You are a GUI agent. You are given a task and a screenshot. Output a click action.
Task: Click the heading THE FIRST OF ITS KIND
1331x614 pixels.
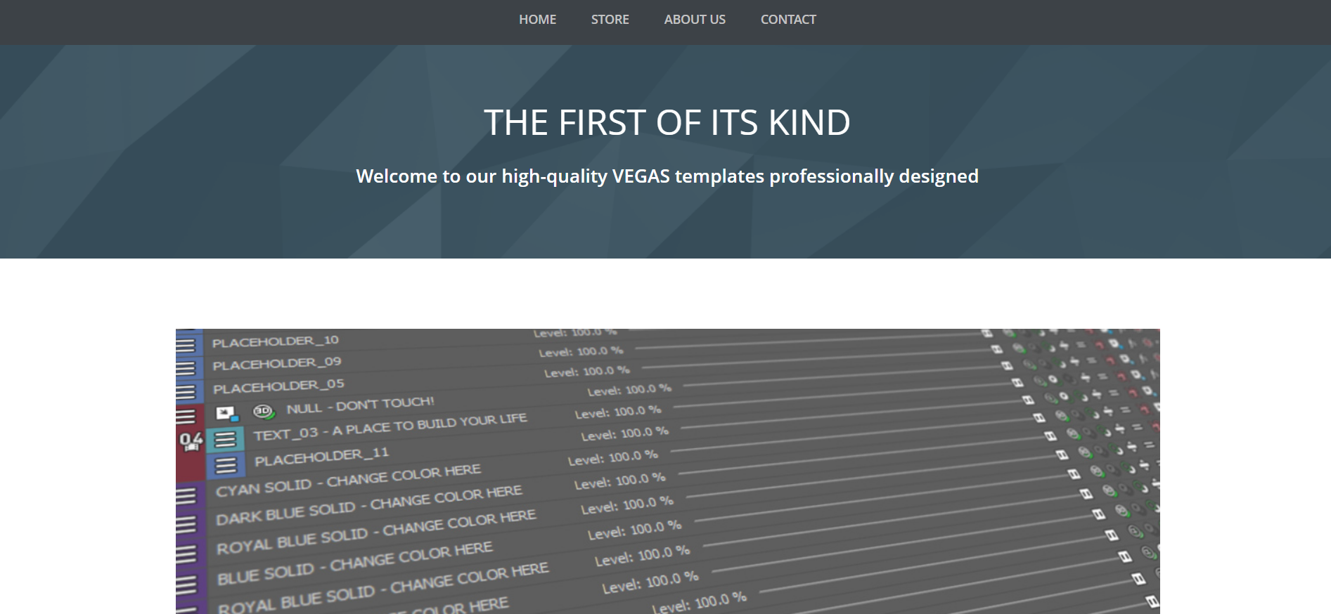[667, 123]
